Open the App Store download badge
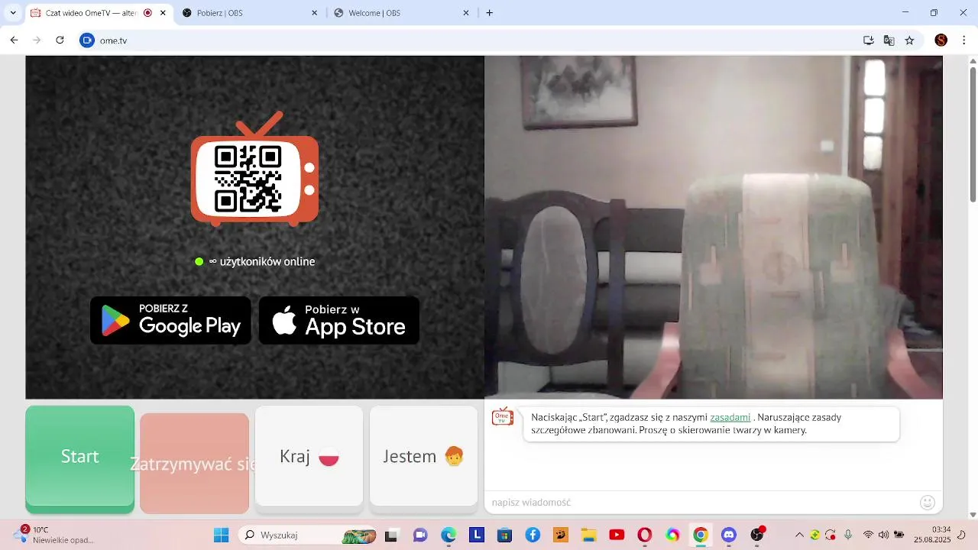Viewport: 978px width, 550px height. click(339, 321)
